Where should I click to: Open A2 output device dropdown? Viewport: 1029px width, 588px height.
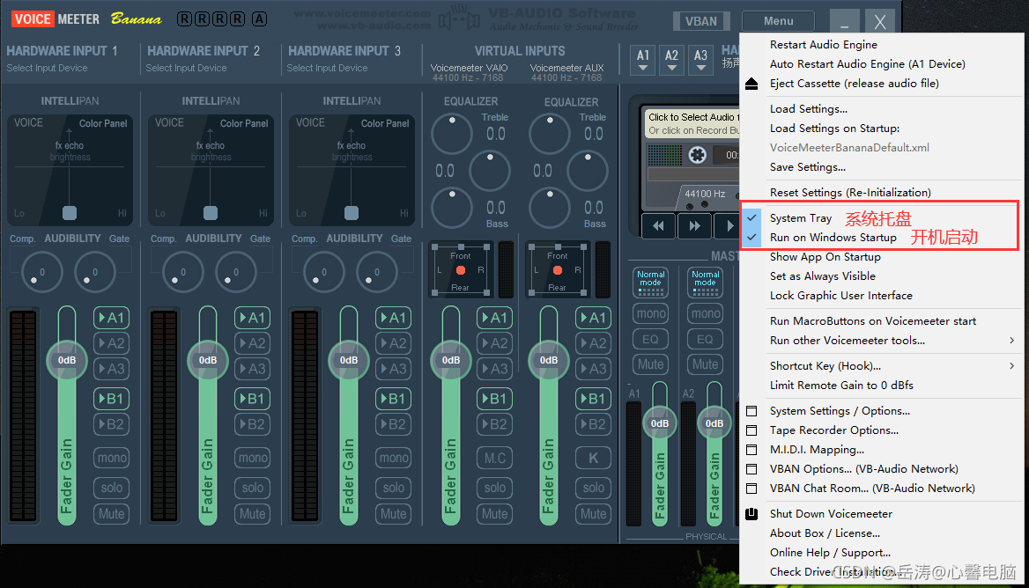(672, 60)
